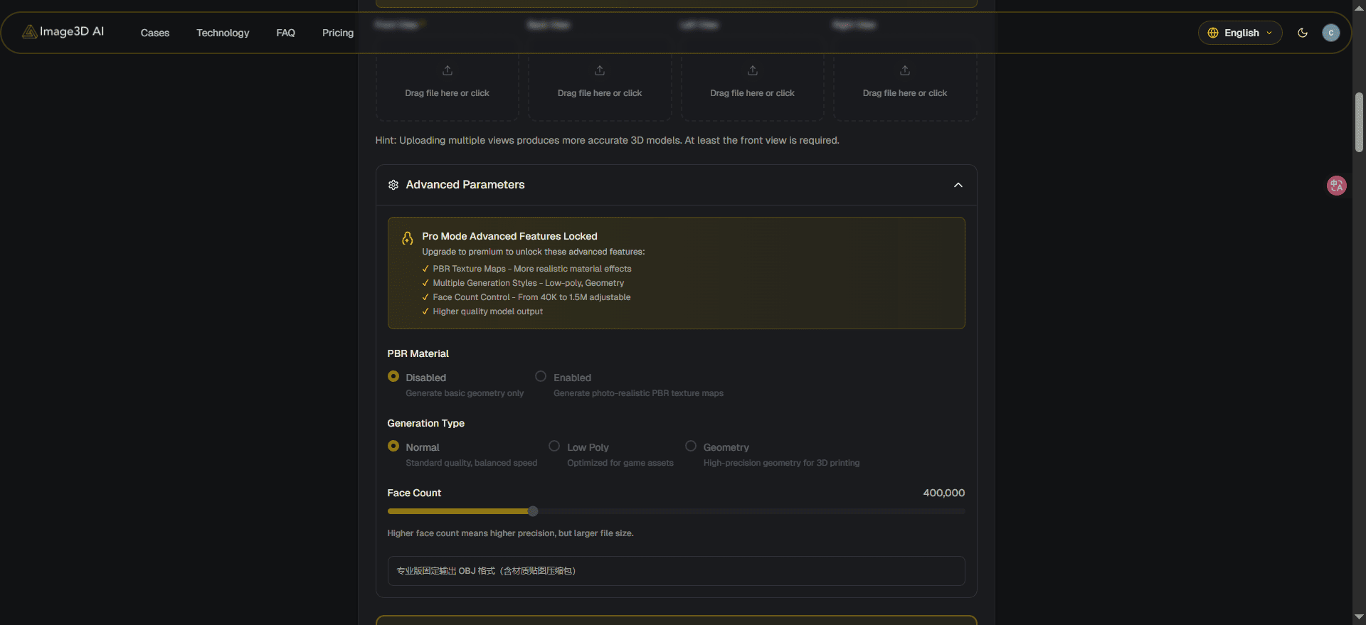Screen dimensions: 1366x625
Task: Click the Back View upload icon
Action: click(599, 70)
